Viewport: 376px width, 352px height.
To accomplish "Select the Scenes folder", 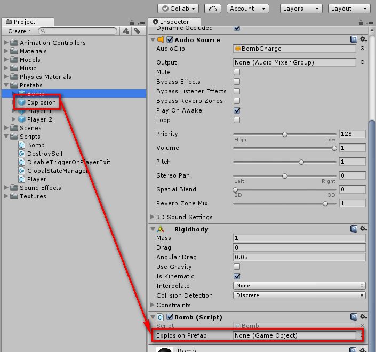I will [30, 128].
